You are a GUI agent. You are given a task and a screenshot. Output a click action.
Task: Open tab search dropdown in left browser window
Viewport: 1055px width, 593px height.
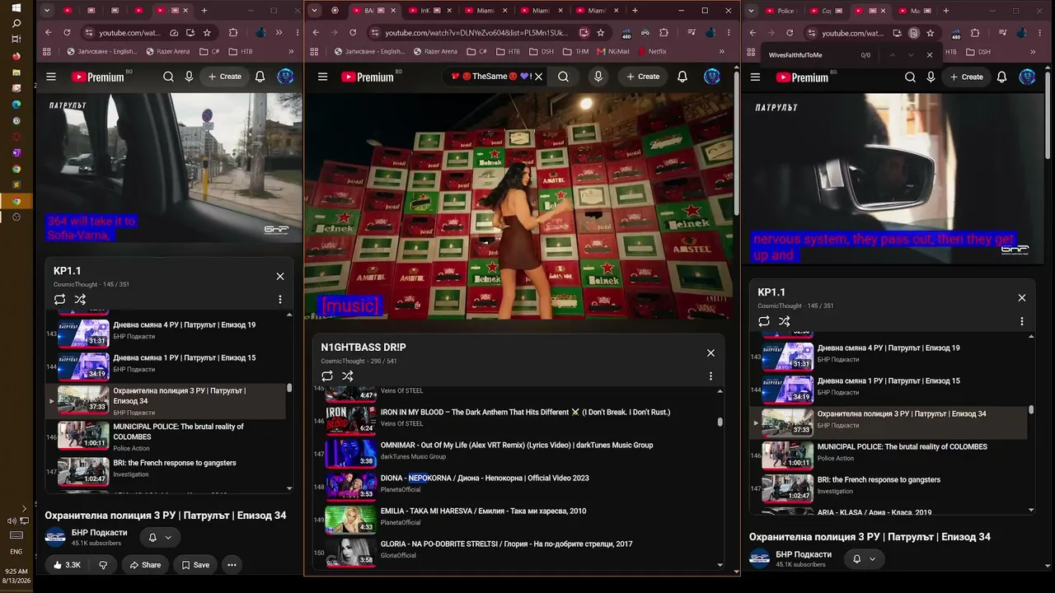click(47, 11)
